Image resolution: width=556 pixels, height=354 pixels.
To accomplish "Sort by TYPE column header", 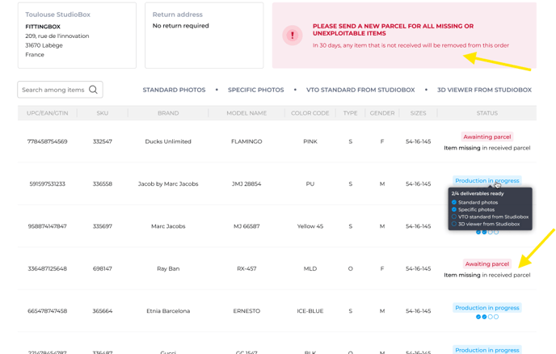I will 351,113.
